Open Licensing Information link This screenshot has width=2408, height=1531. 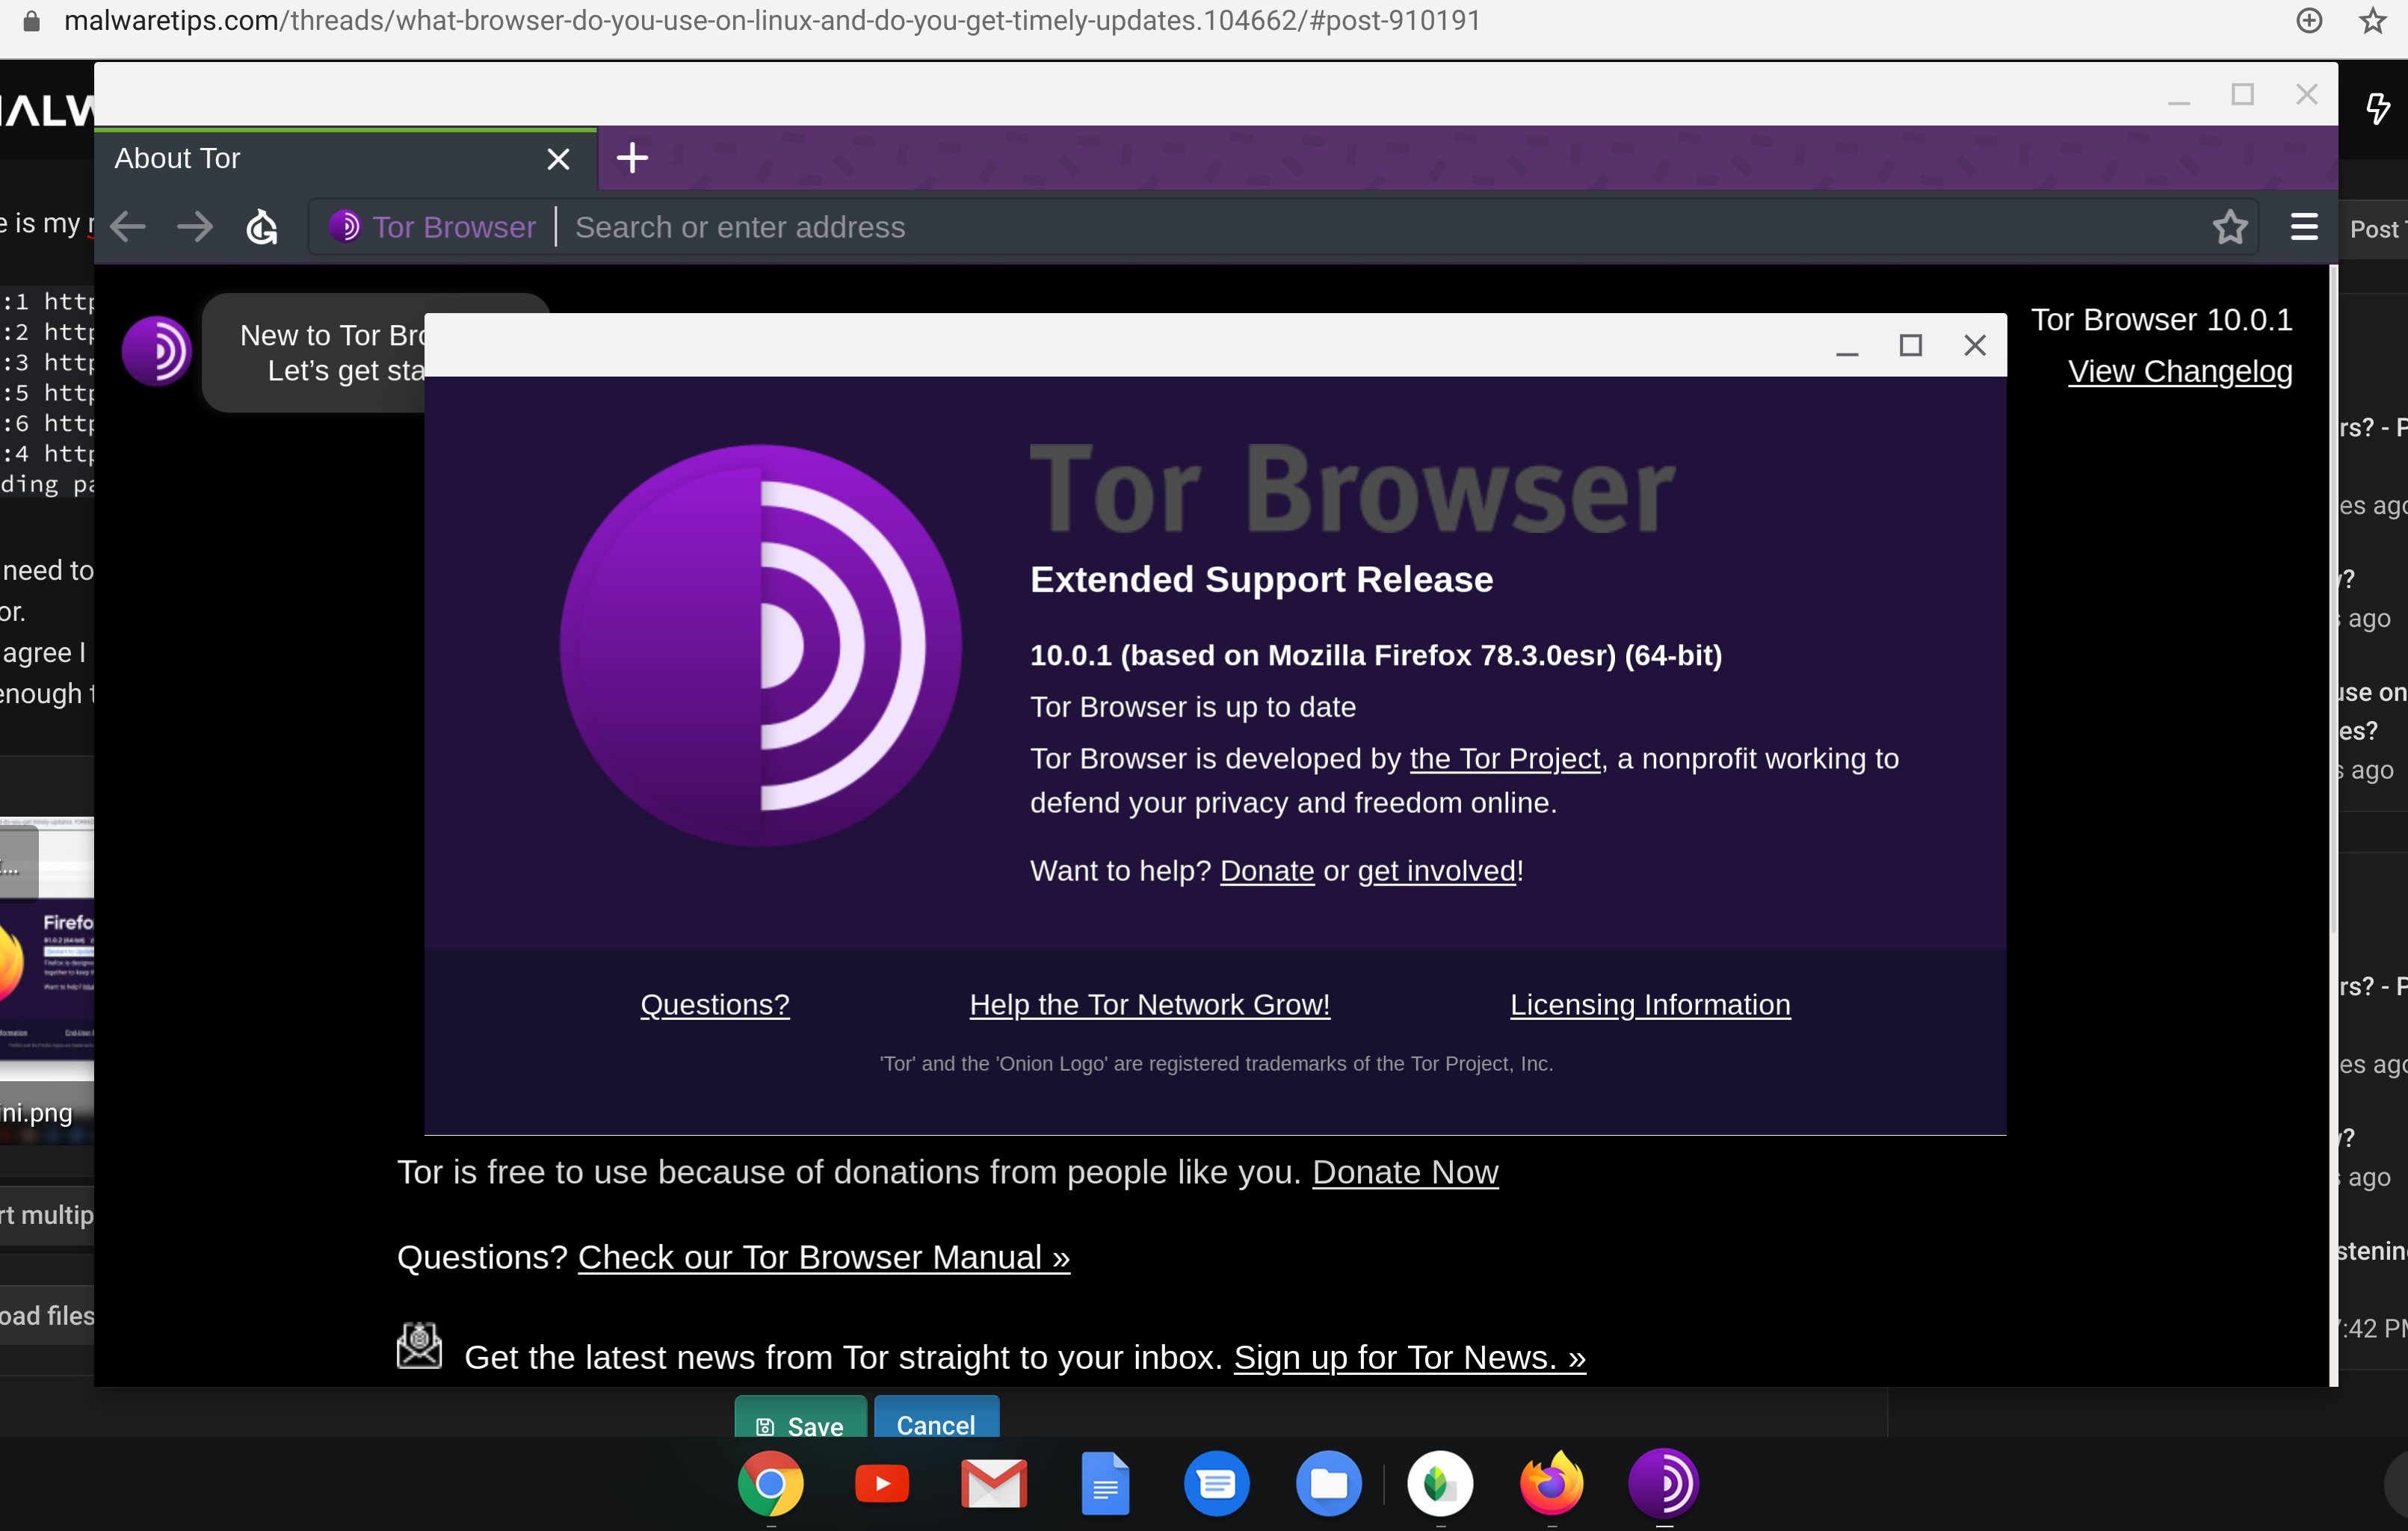[x=1649, y=1004]
